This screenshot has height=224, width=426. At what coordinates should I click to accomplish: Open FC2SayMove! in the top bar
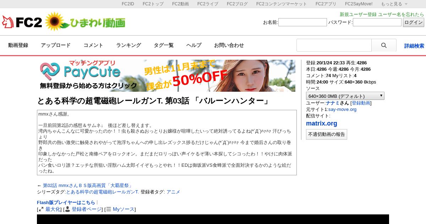(359, 4)
